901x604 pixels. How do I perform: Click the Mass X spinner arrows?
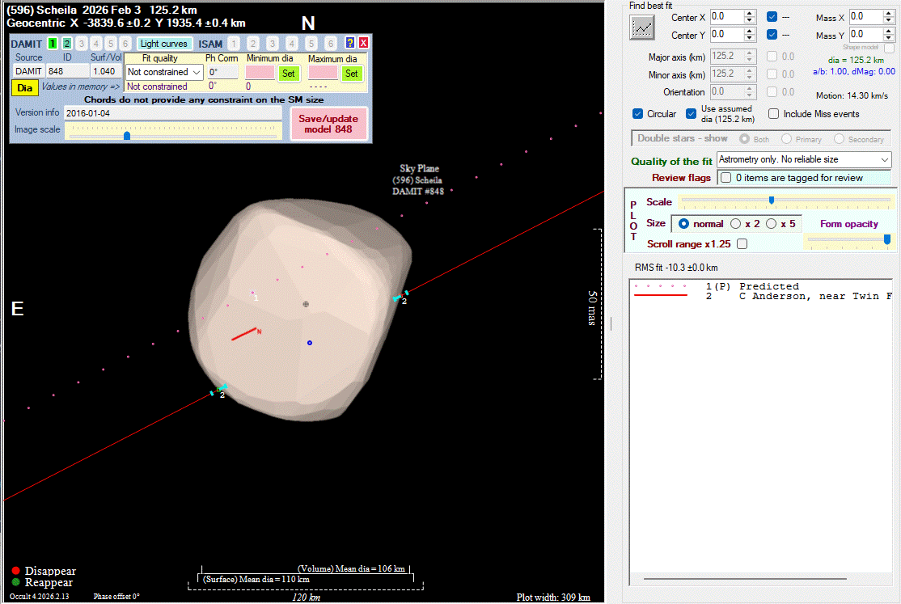point(890,17)
